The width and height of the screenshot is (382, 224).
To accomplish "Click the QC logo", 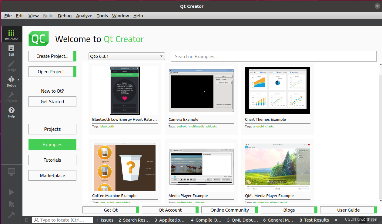I will 39,39.
